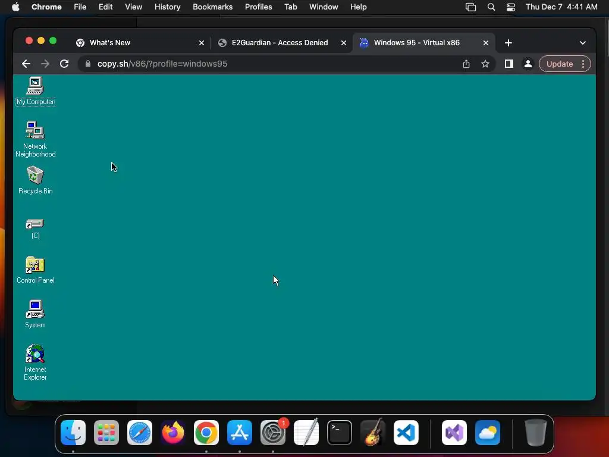The width and height of the screenshot is (609, 457).
Task: Click the Update button
Action: tap(560, 64)
